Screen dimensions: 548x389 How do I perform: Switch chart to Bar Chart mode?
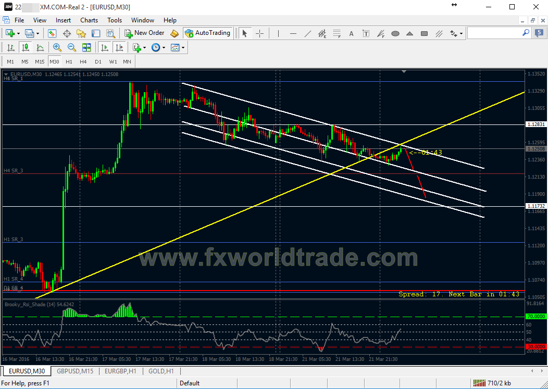[x=11, y=47]
